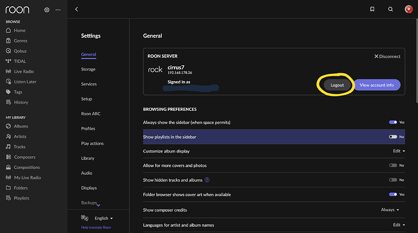The image size is (418, 233).
Task: Click the Compositions icon
Action: pos(8,167)
